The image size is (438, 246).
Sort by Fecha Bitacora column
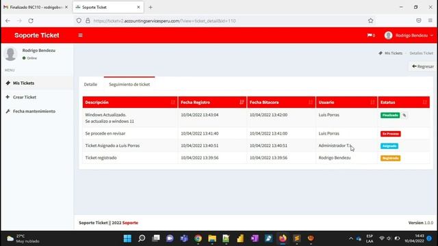pyautogui.click(x=281, y=102)
